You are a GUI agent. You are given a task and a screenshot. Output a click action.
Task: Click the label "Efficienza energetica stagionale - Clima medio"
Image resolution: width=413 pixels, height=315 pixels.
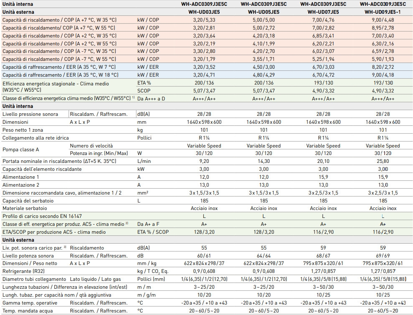coord(56,84)
